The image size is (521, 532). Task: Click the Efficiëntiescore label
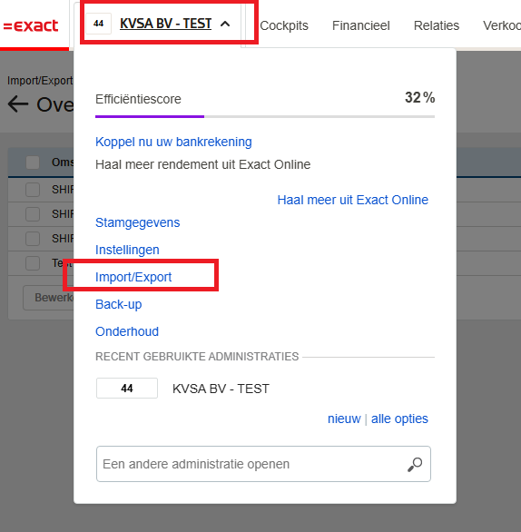point(138,99)
